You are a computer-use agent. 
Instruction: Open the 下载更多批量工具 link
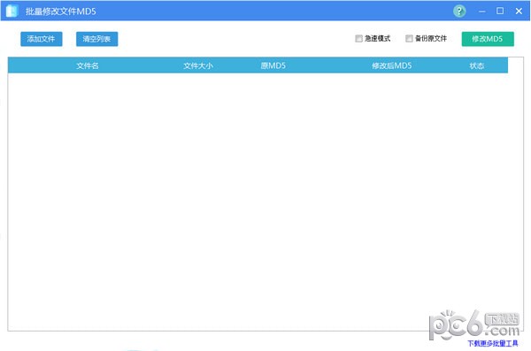(x=493, y=343)
